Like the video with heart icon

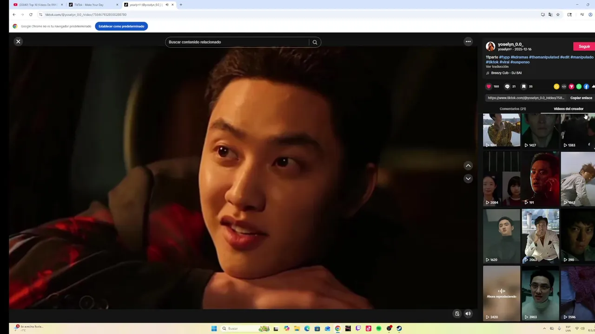click(x=489, y=86)
